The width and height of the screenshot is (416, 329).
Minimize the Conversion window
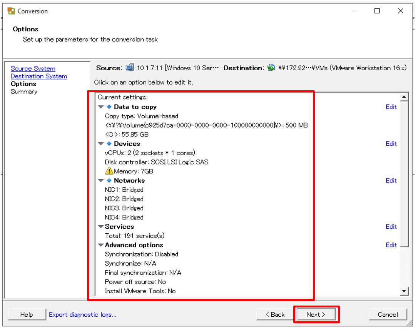pos(354,11)
